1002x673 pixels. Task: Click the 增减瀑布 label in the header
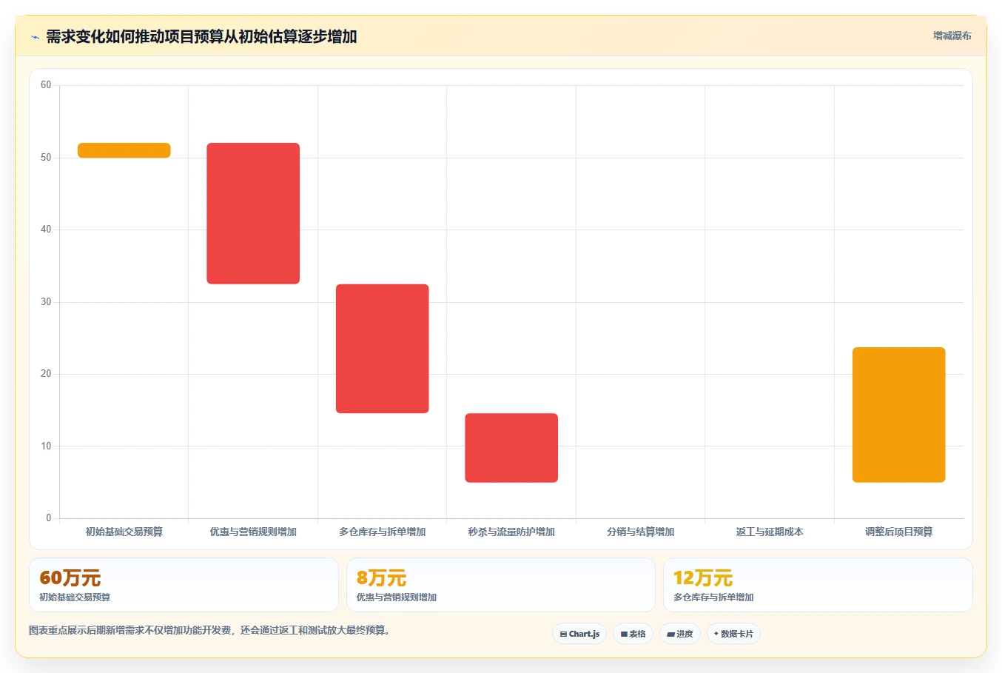pyautogui.click(x=952, y=36)
